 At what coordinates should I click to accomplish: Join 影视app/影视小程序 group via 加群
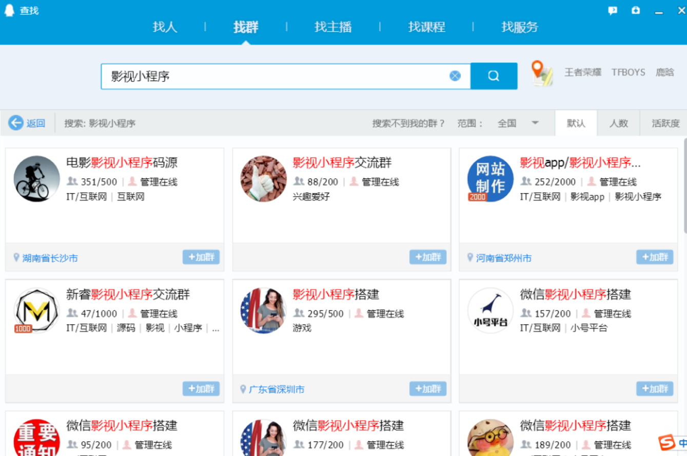(x=655, y=257)
